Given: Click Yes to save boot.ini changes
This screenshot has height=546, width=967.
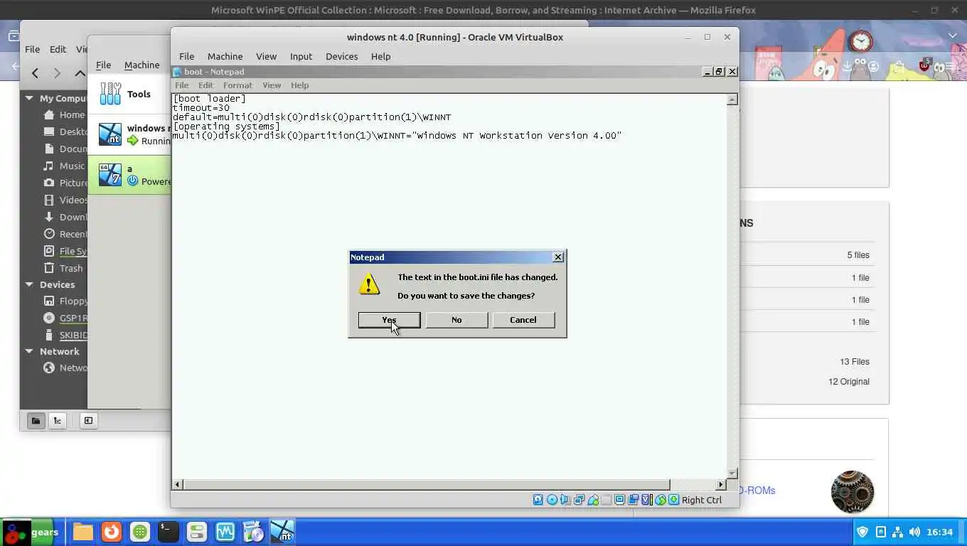Looking at the screenshot, I should tap(389, 320).
